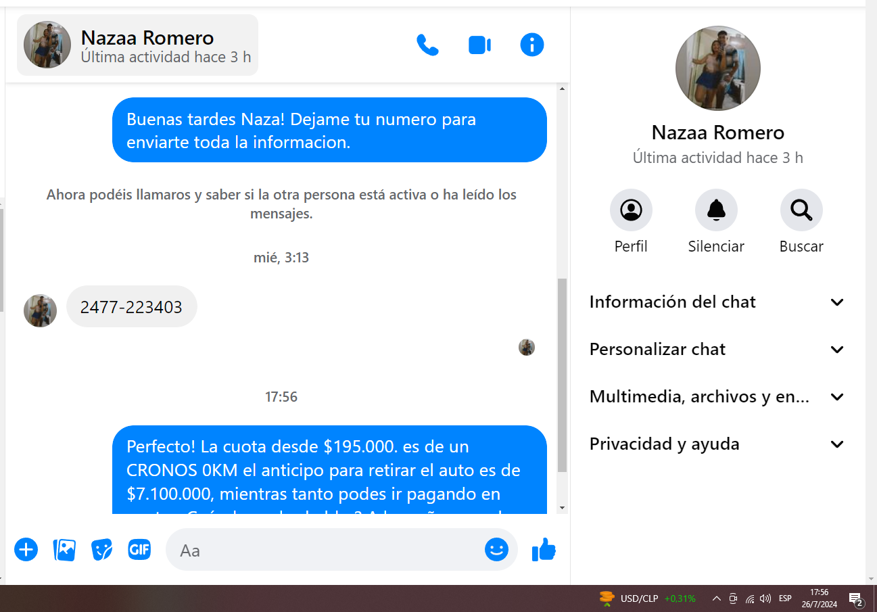Expand Privacidad y ayuda section
The image size is (877, 612).
[717, 444]
